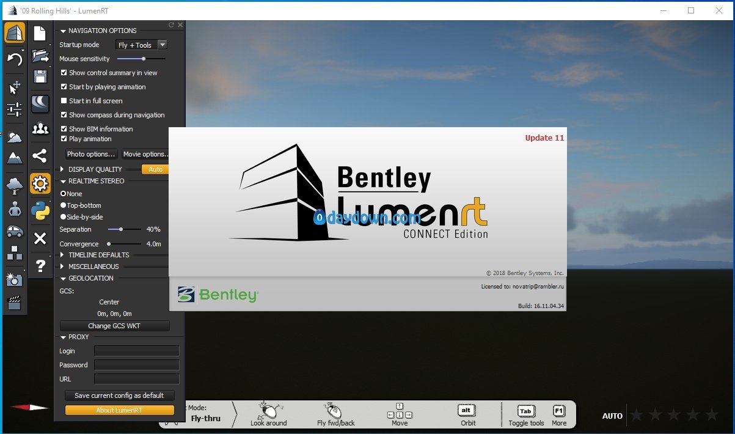The image size is (735, 434).
Task: Select Top-bottom stereo mode
Action: tap(64, 205)
